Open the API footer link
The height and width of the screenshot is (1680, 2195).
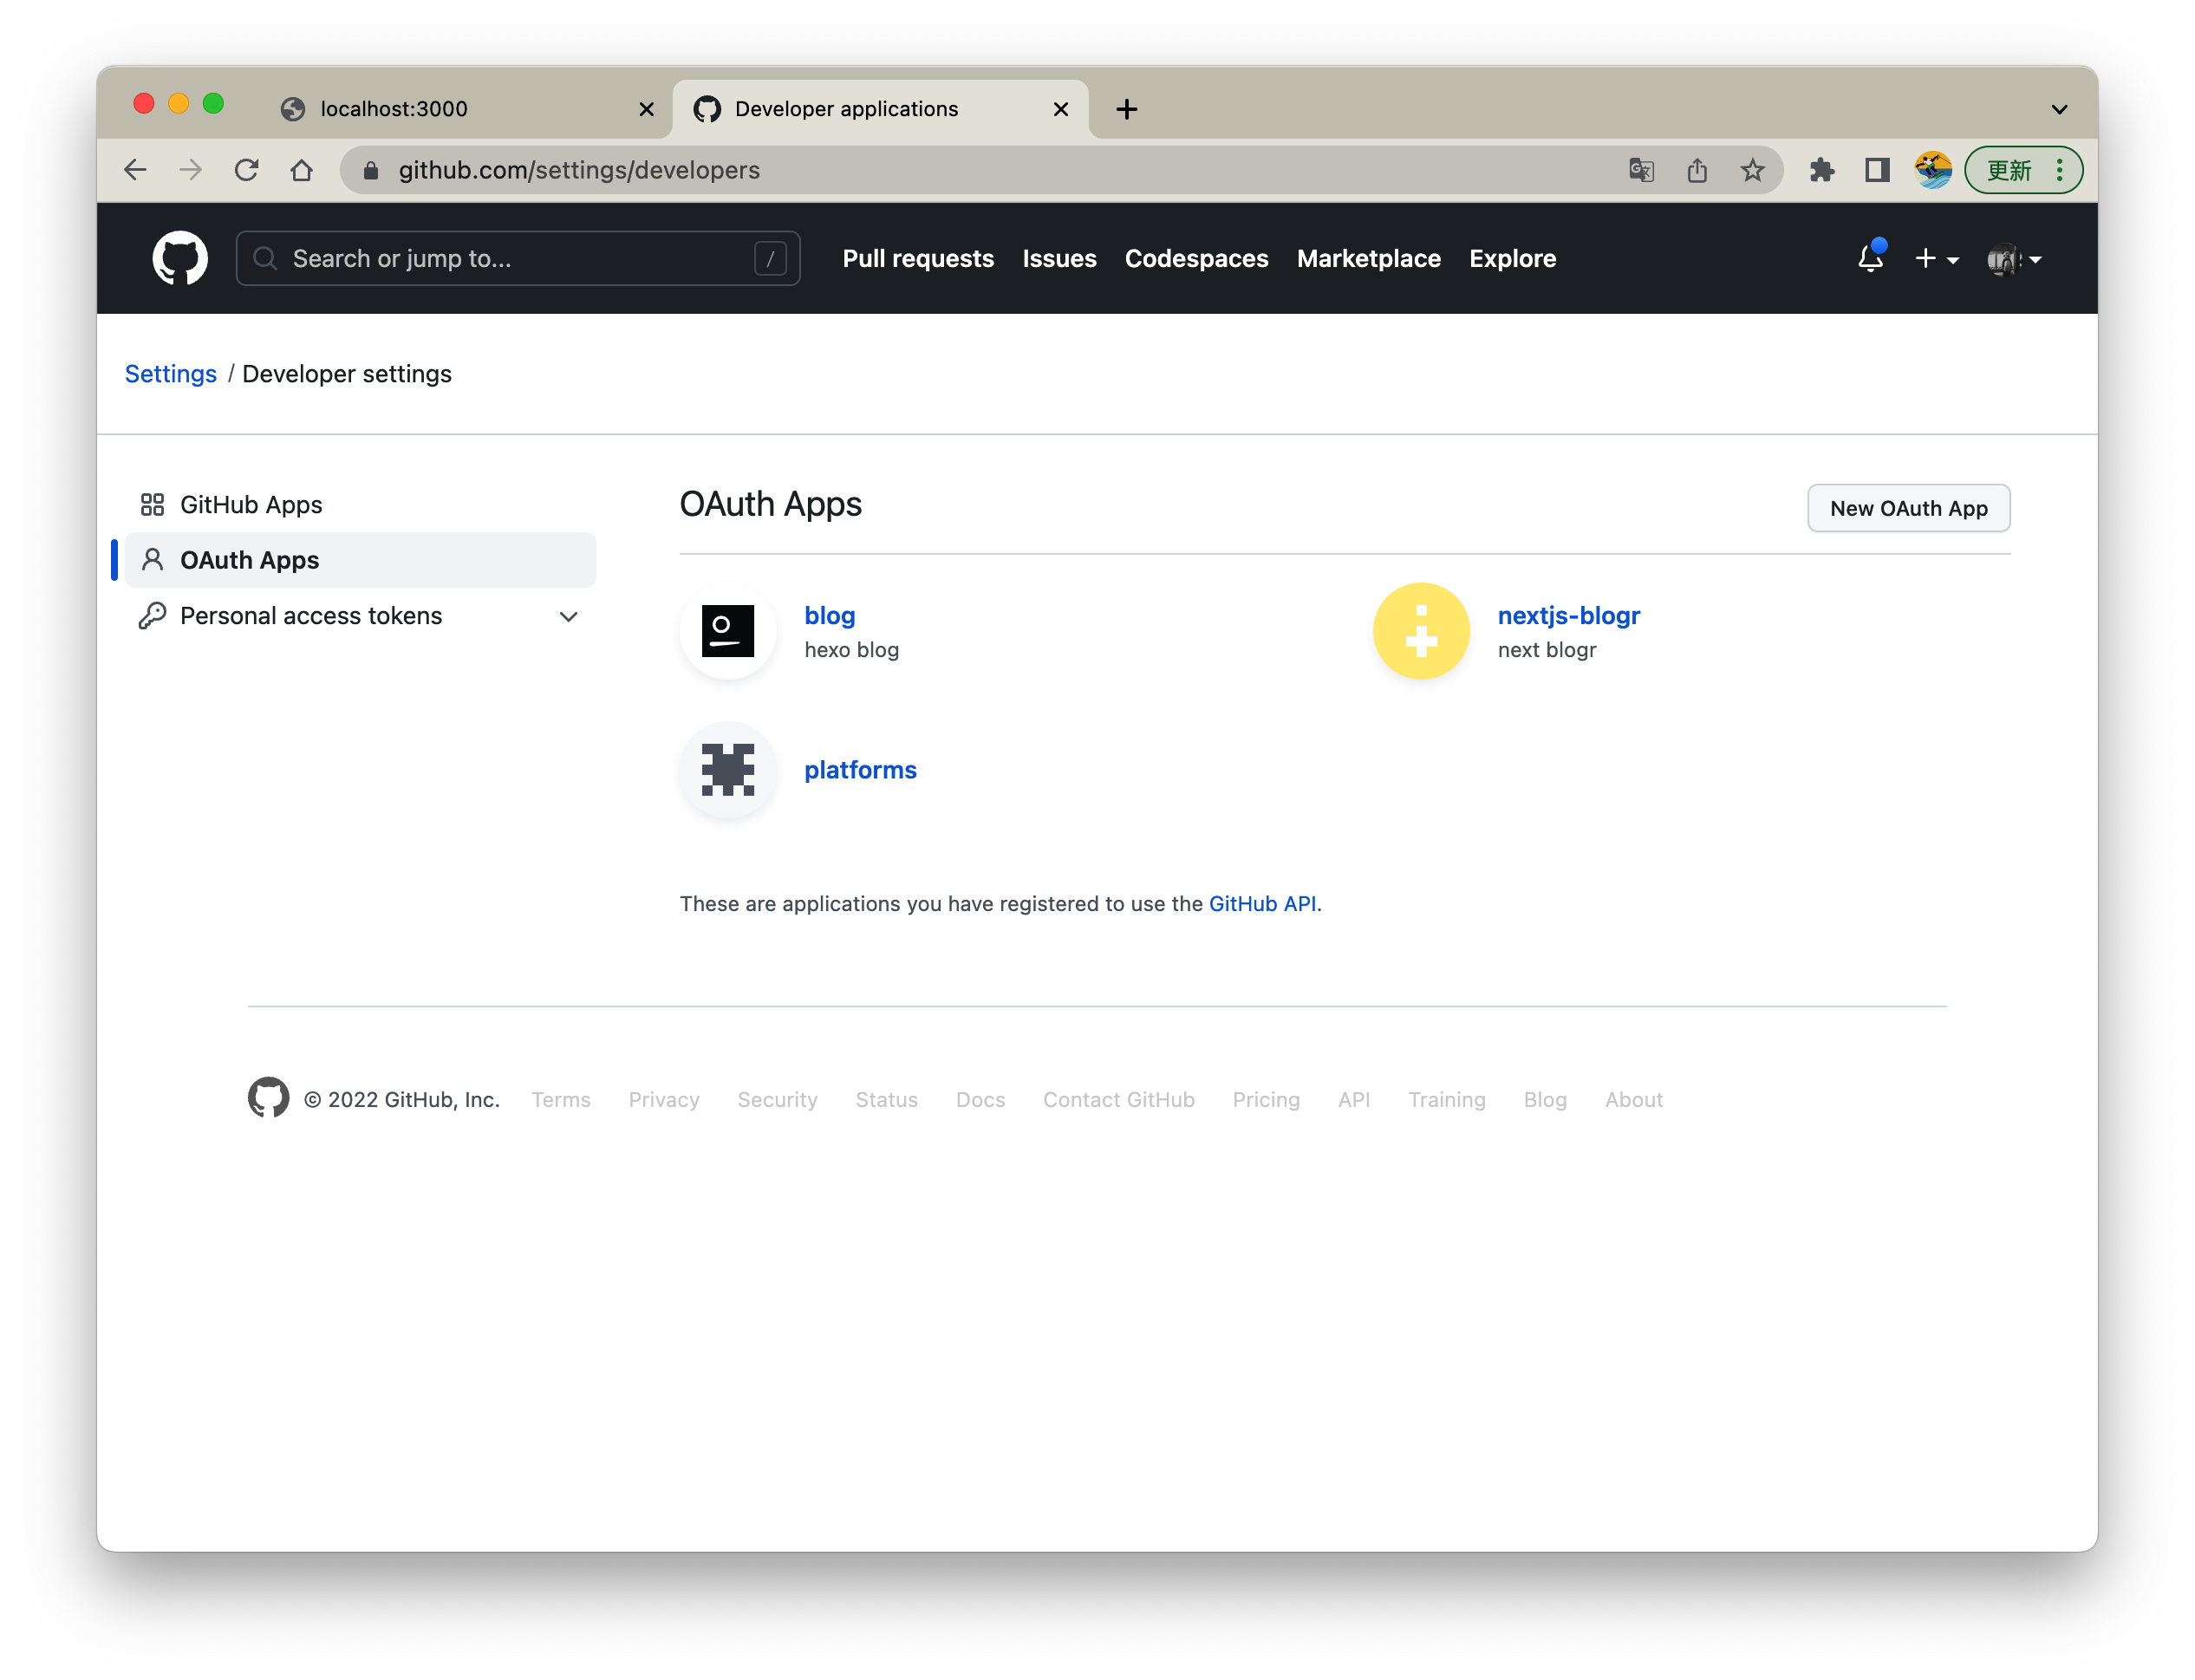[x=1353, y=1099]
